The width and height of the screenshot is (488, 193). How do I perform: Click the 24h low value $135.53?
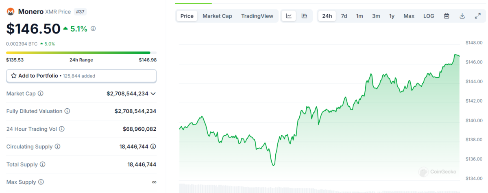click(15, 60)
